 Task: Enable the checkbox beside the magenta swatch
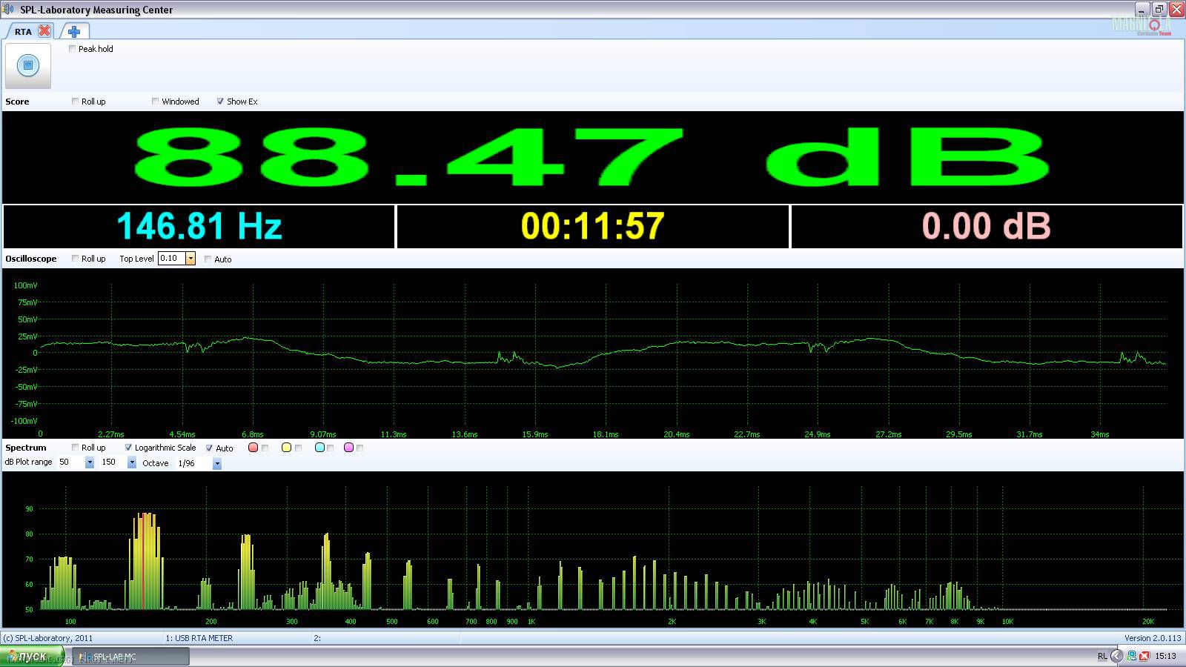pos(360,448)
